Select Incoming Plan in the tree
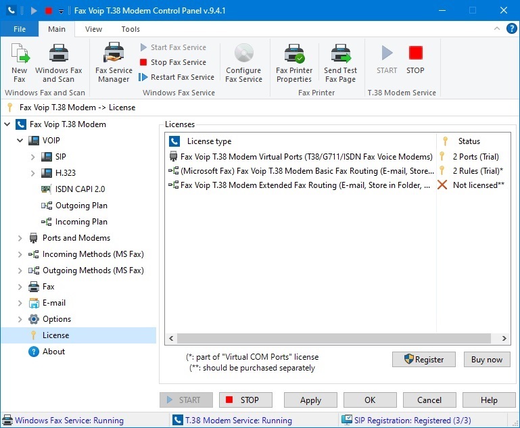 [81, 222]
